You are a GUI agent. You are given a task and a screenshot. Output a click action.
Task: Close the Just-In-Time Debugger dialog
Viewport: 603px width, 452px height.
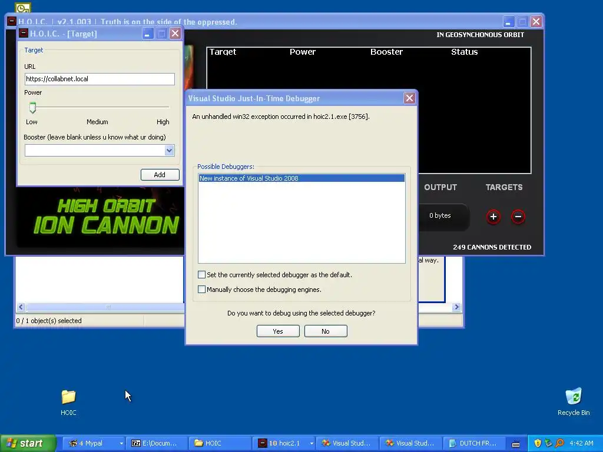[x=409, y=98]
